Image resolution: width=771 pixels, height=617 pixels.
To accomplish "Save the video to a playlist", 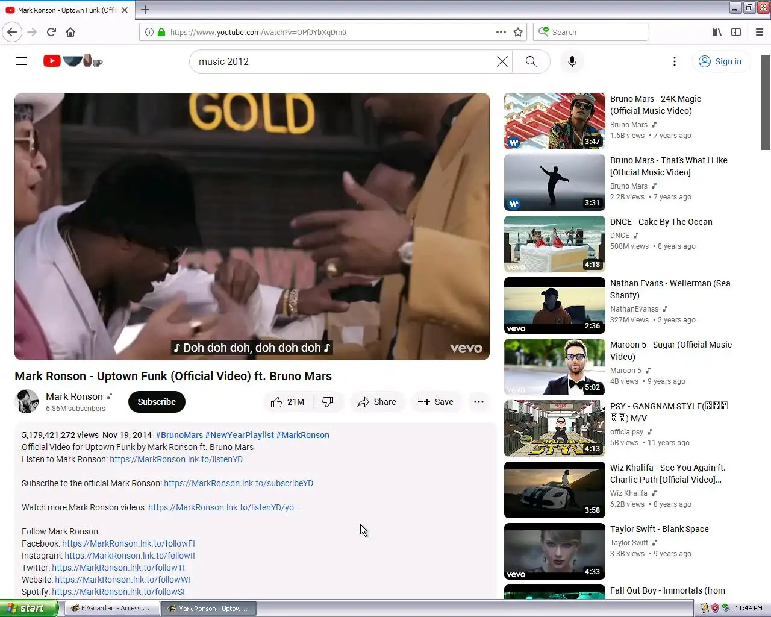I will click(x=435, y=402).
